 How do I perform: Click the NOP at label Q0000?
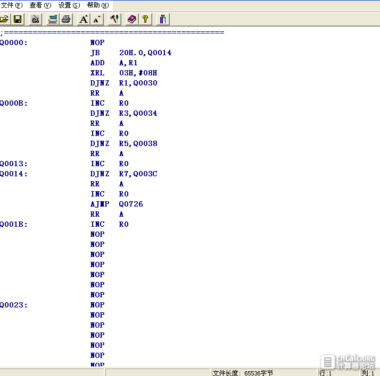(97, 42)
